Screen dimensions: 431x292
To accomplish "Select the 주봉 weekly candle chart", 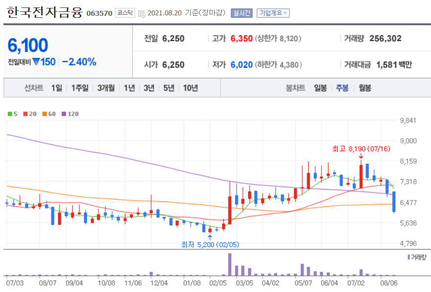I will point(342,88).
